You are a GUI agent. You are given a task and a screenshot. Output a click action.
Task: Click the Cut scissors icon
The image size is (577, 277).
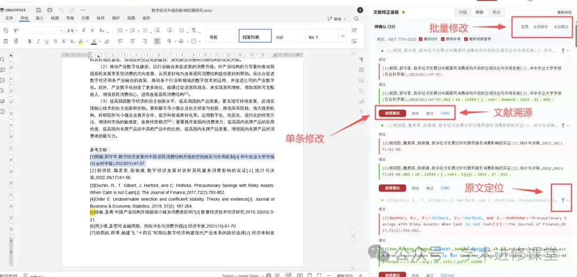pyautogui.click(x=16, y=30)
